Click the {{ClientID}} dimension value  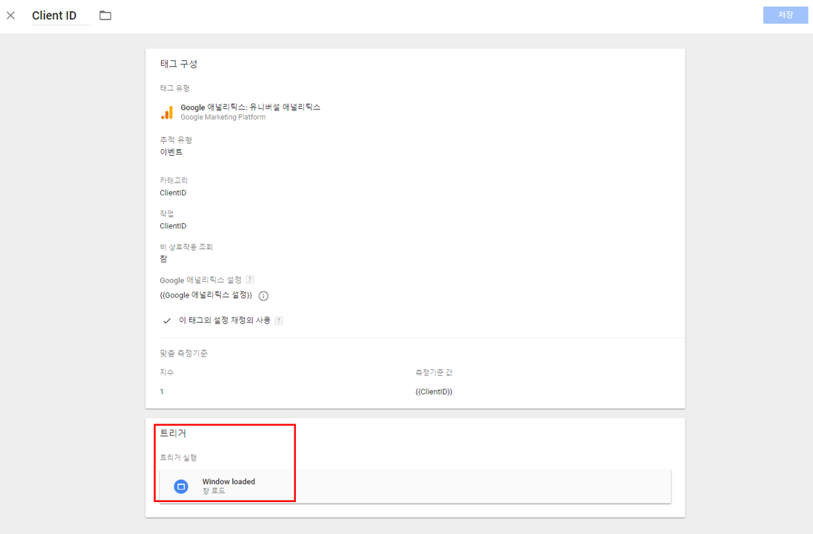(x=434, y=392)
